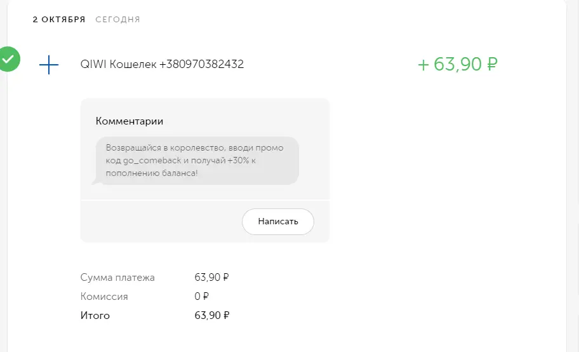The height and width of the screenshot is (352, 579).
Task: Click the comment bubble tail pointer
Action: tap(95, 182)
